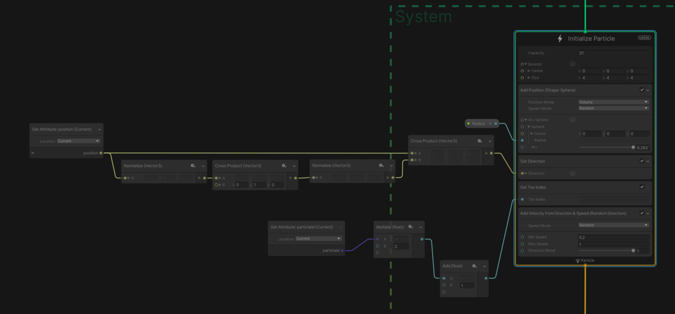Disable the Set Tex Index block checkbox

[642, 187]
